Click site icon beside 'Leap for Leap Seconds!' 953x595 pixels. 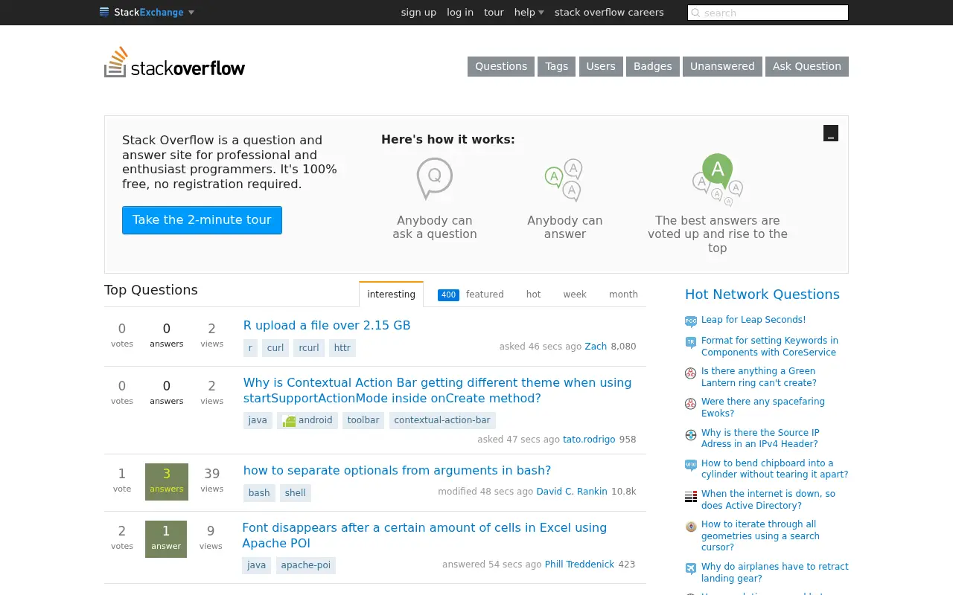[x=691, y=321]
